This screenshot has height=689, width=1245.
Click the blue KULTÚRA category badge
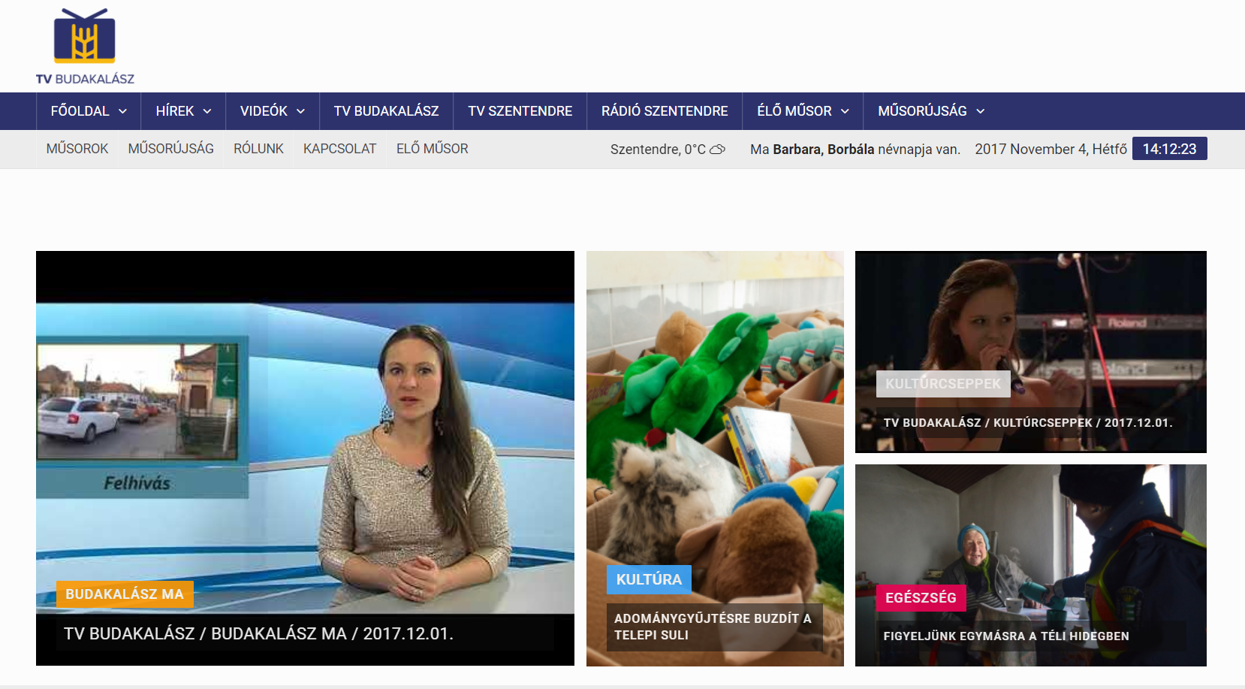click(649, 579)
